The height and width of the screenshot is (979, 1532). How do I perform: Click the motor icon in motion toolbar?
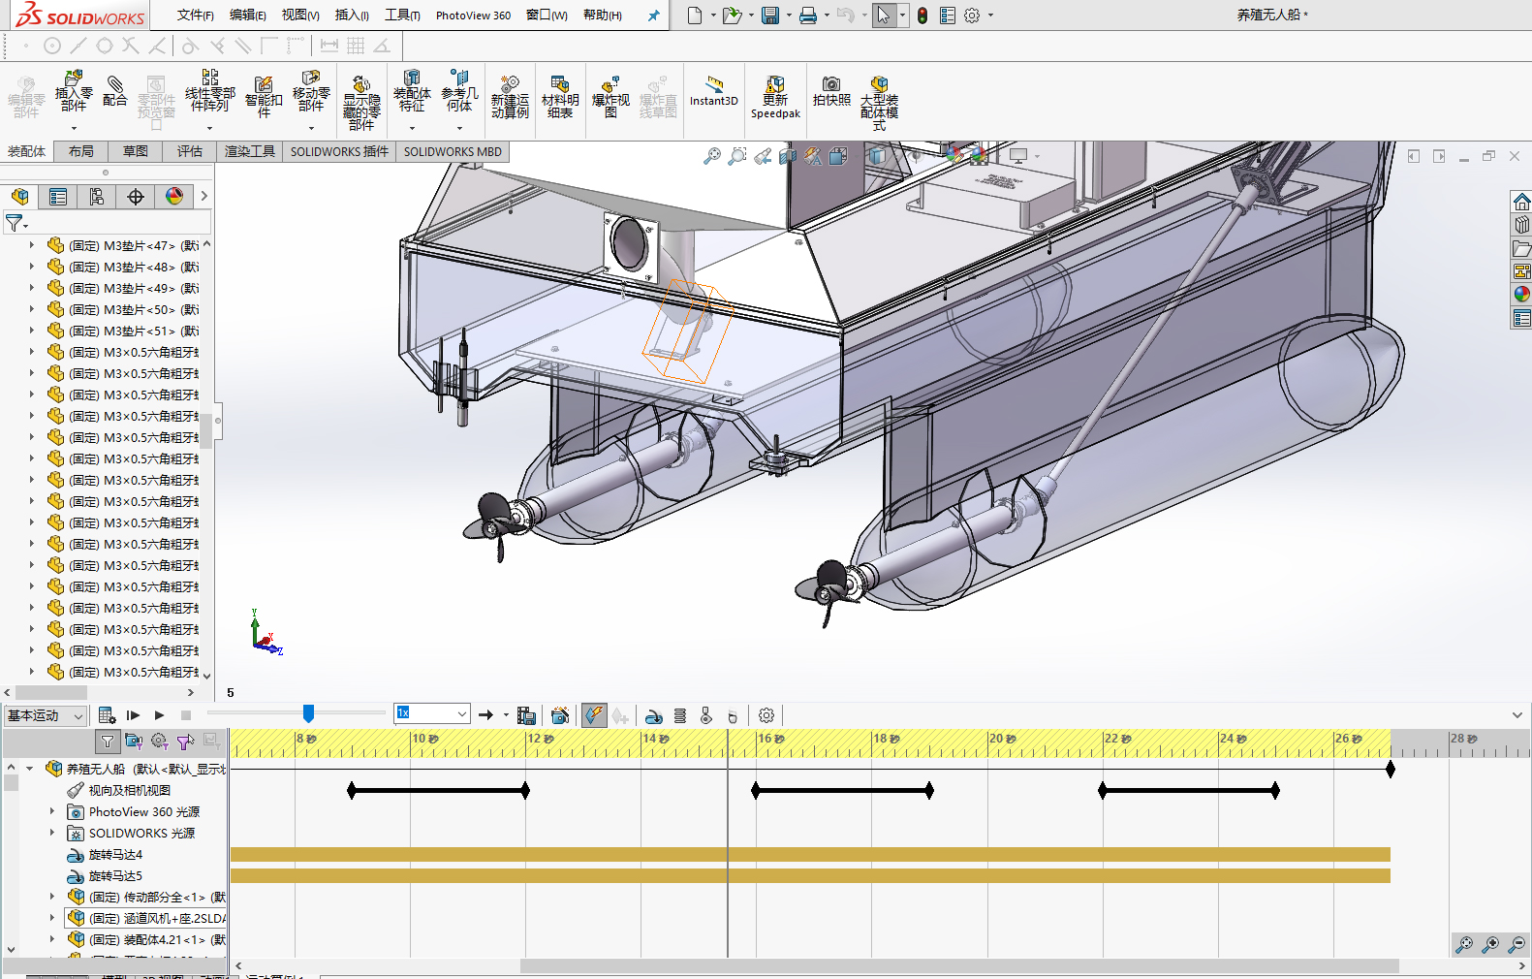(x=654, y=715)
